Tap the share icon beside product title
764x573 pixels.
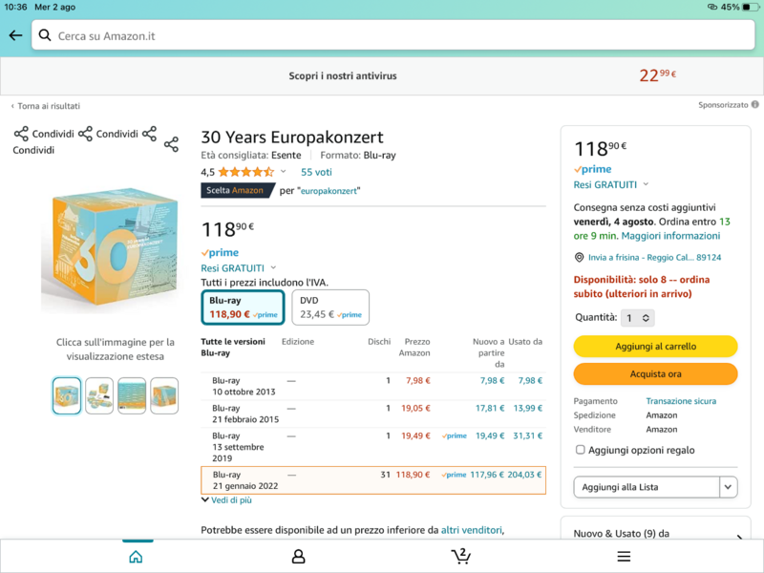tap(171, 144)
